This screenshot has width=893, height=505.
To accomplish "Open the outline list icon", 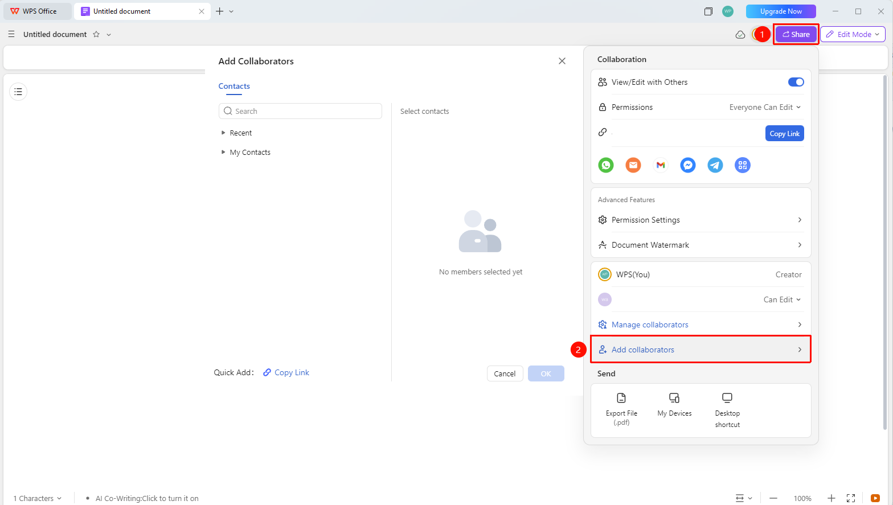I will coord(18,92).
